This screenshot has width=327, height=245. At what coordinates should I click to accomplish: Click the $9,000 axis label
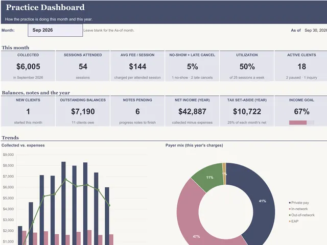pyautogui.click(x=8, y=155)
